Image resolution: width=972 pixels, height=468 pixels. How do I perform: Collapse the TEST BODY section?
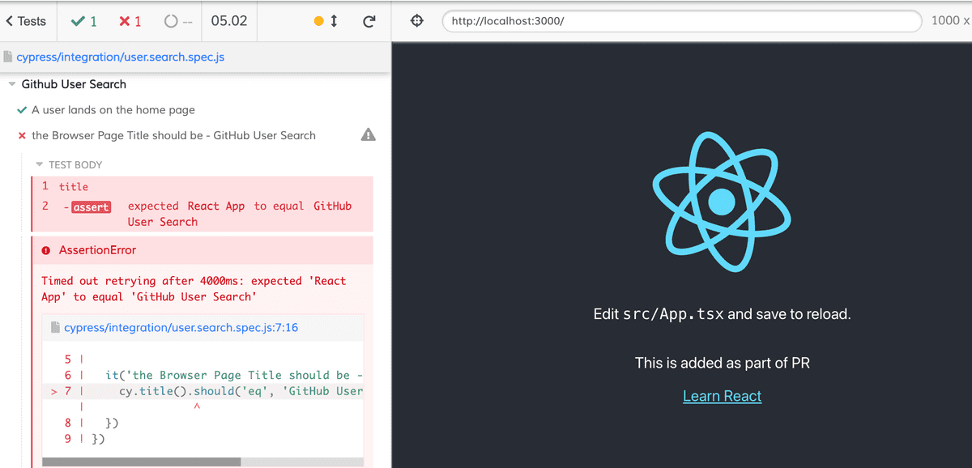pos(39,164)
